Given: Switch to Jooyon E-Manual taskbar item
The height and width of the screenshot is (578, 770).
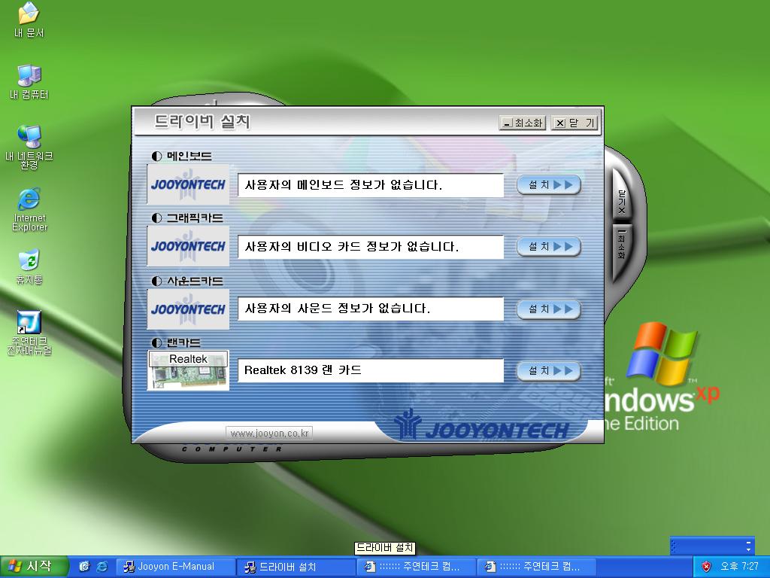Looking at the screenshot, I should tap(175, 567).
